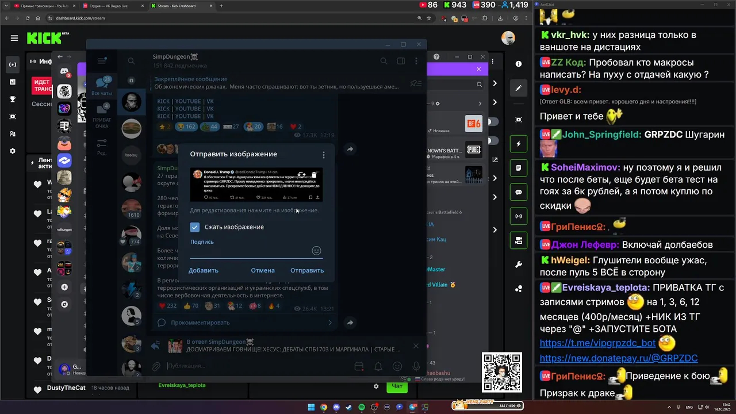Open Kick community users icon in sidebar

point(13,133)
